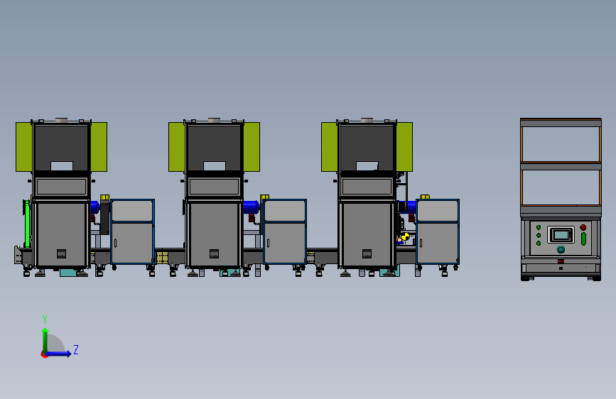This screenshot has height=399, width=616.
Task: Select the green handle switch on control cabinet
Action: [x=583, y=239]
